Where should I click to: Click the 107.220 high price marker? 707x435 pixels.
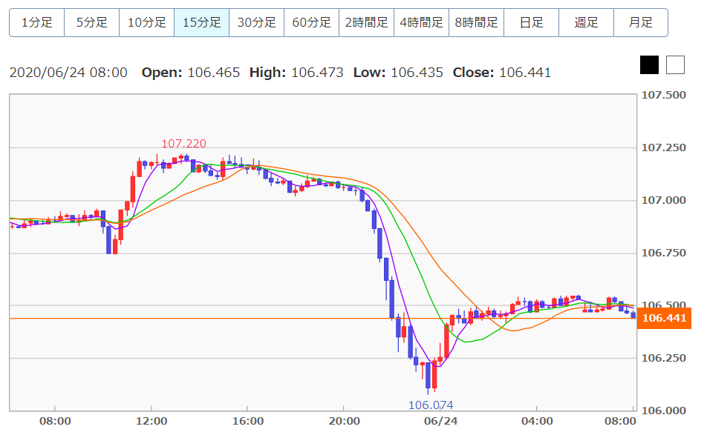(184, 144)
